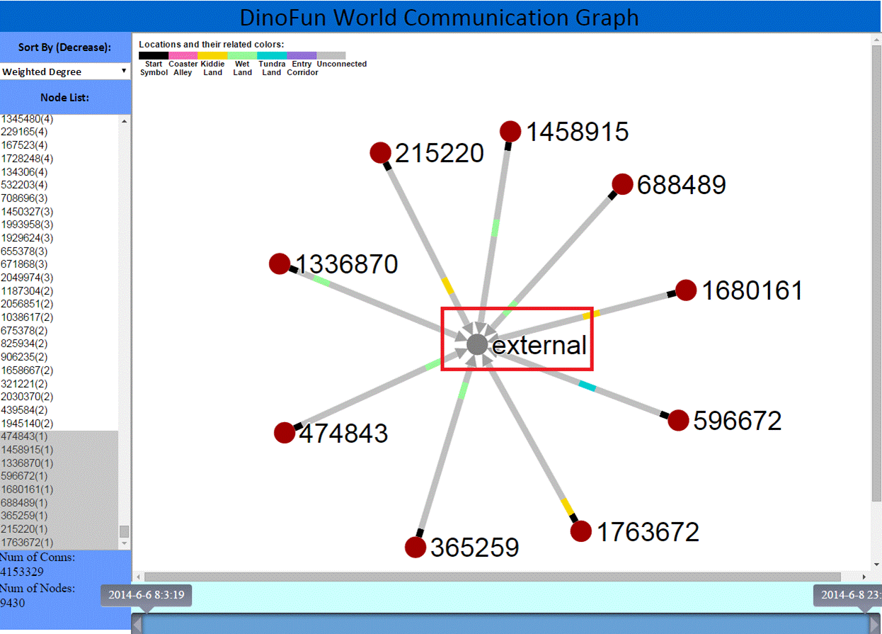Select the red node 215220
Image resolution: width=882 pixels, height=634 pixels.
point(381,153)
